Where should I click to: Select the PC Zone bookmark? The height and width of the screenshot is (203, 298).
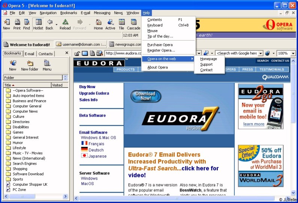coord(19,190)
